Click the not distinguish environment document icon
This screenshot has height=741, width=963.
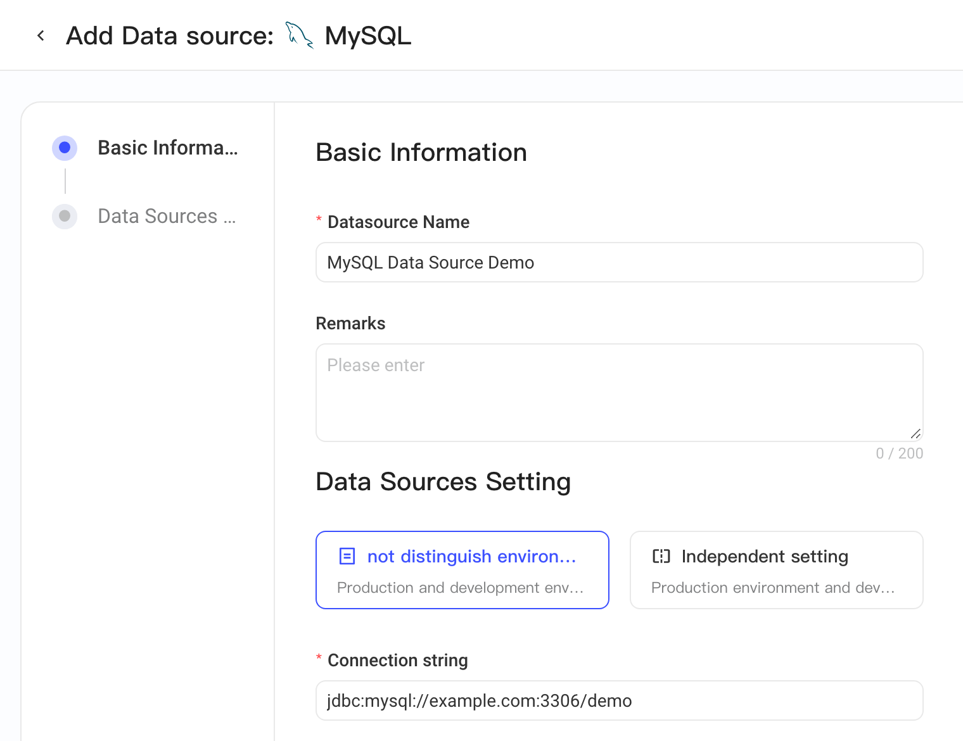tap(347, 556)
